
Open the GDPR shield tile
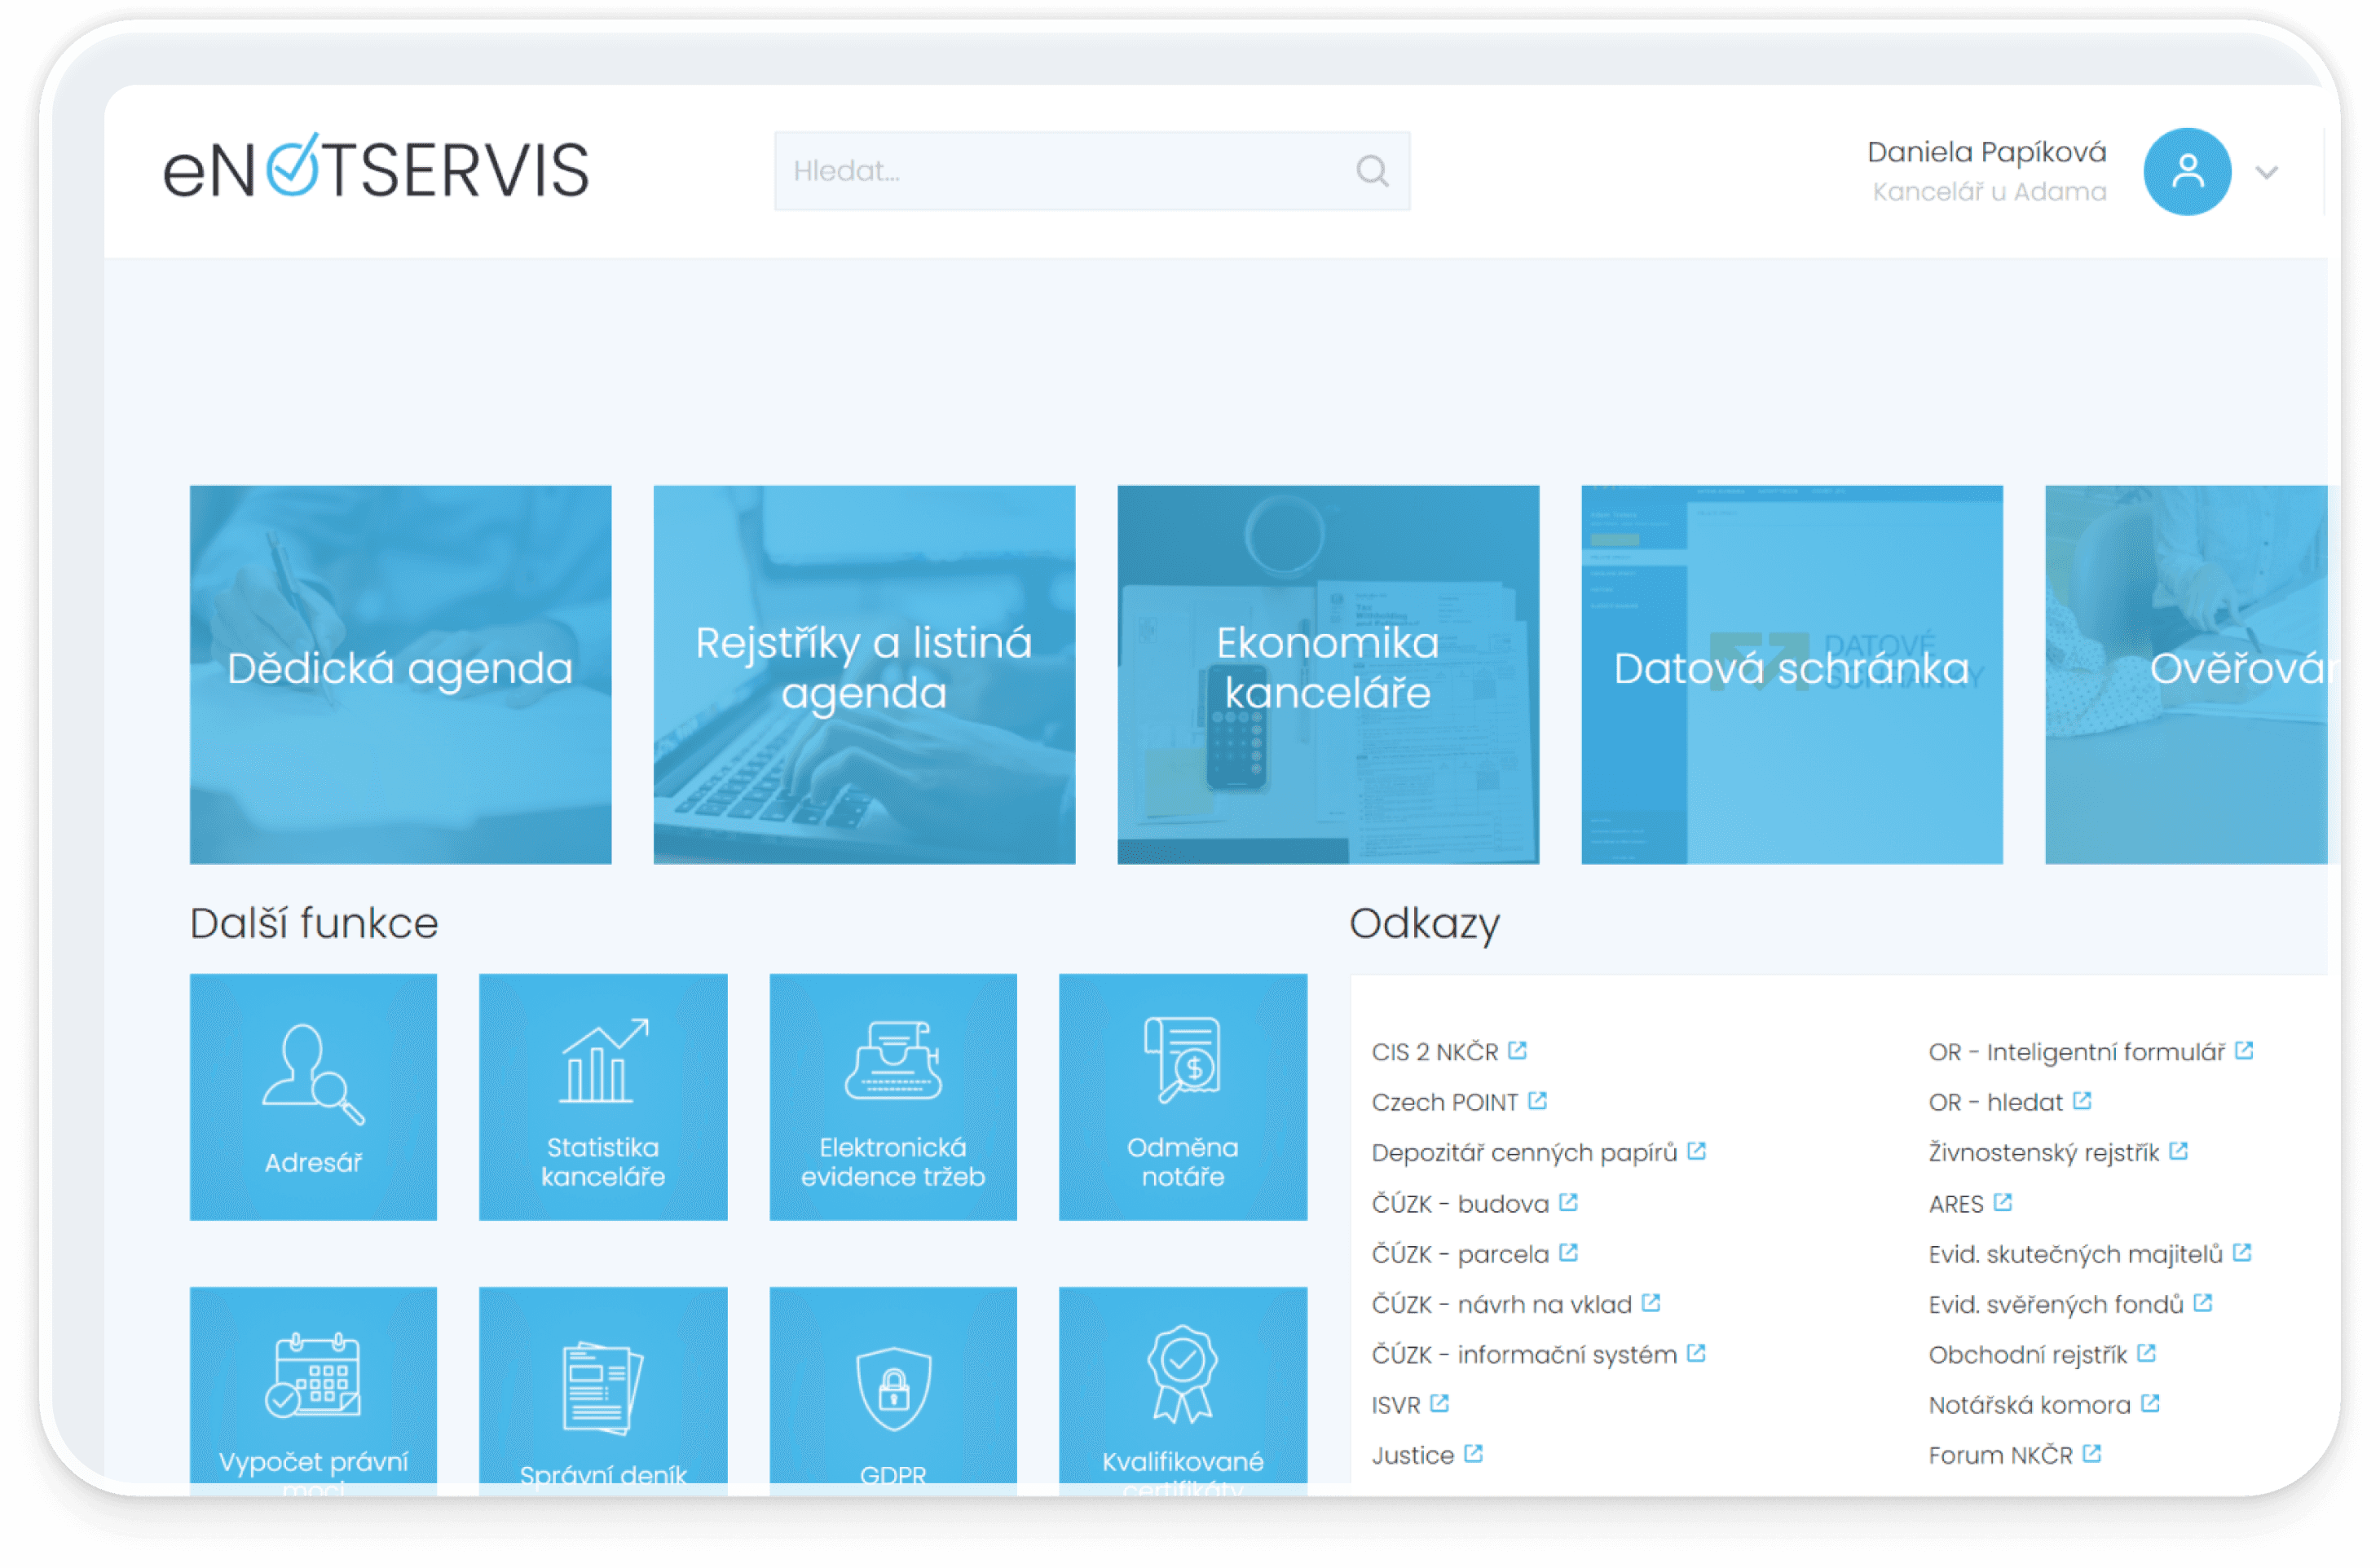pos(892,1390)
